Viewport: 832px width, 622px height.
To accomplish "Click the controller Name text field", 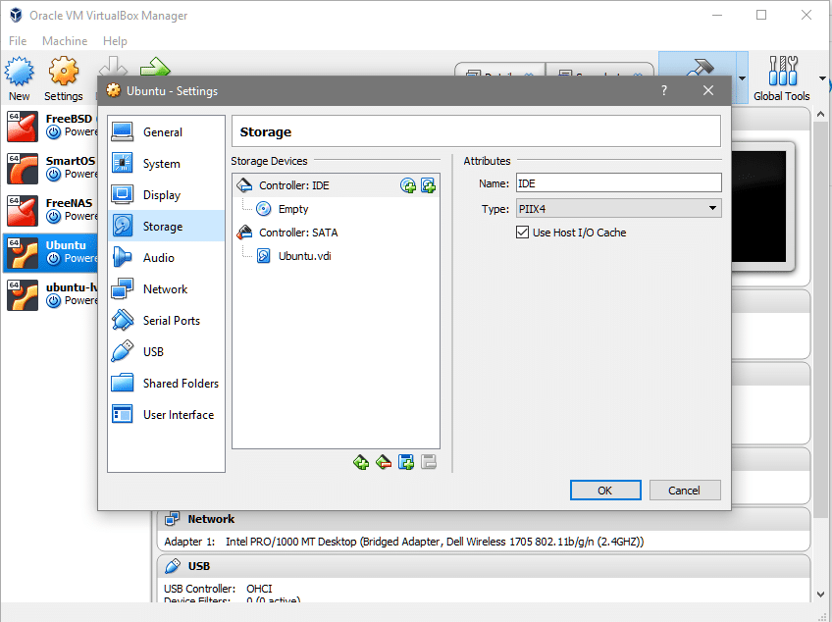I will tap(618, 183).
